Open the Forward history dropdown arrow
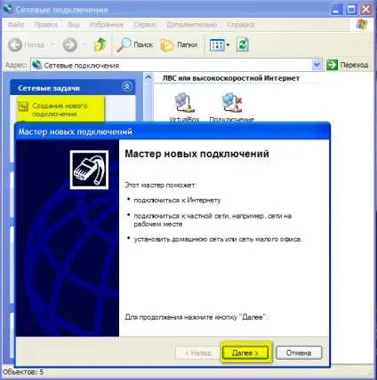 coord(84,44)
